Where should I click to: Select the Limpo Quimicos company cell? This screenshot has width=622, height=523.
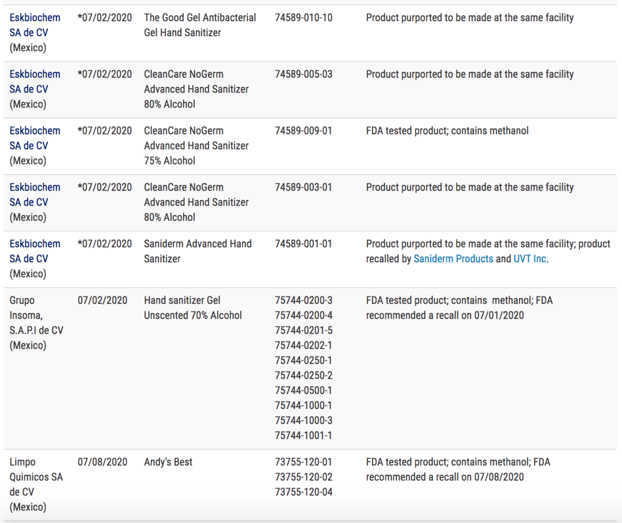36,484
